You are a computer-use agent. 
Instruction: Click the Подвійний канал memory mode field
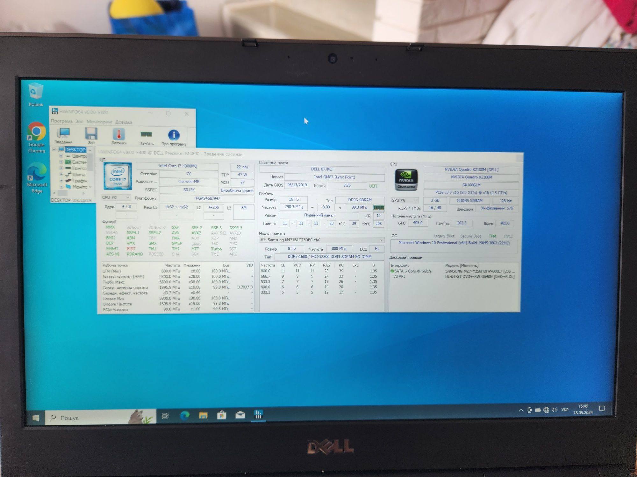tap(319, 215)
